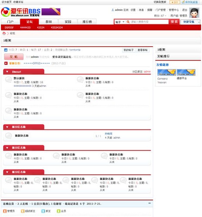This screenshot has height=217, width=202.
Task: Click the Comsenz text link
Action: (162, 79)
